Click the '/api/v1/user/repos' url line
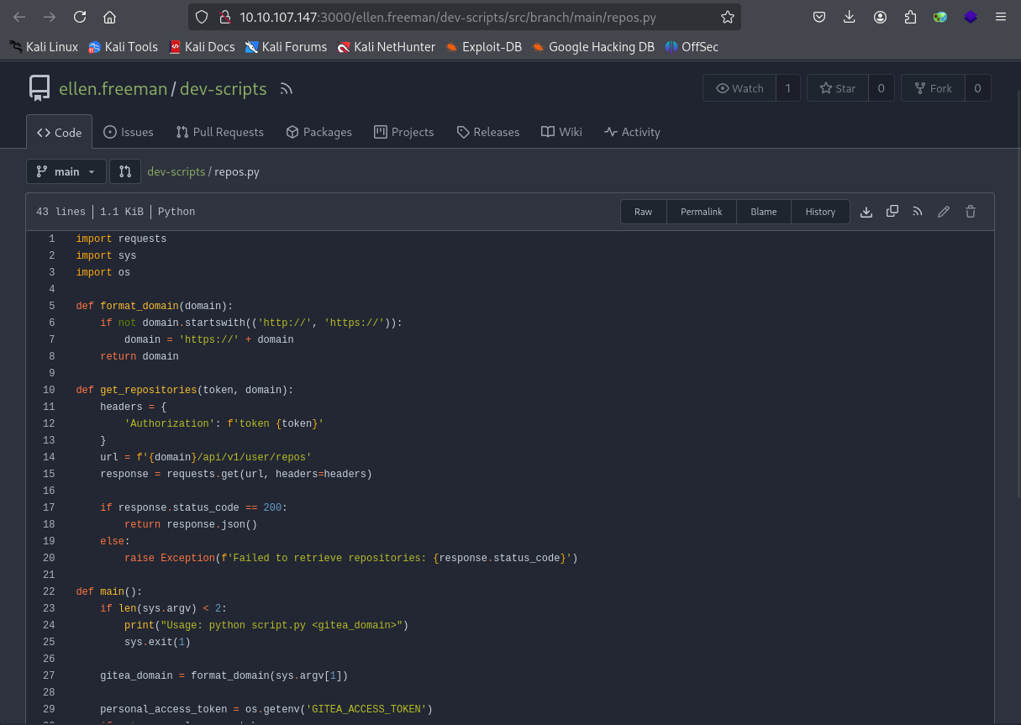1021x725 pixels. pos(205,457)
